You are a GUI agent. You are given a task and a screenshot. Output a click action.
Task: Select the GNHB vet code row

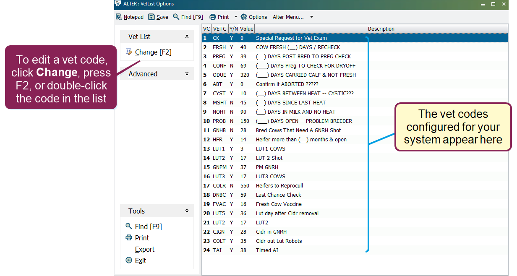(x=355, y=130)
